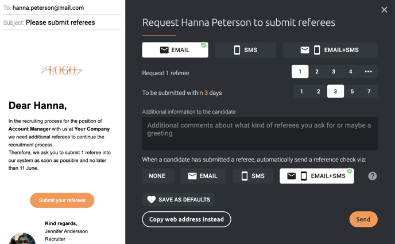Select SMS as the sending method
The height and width of the screenshot is (244, 395).
245,50
